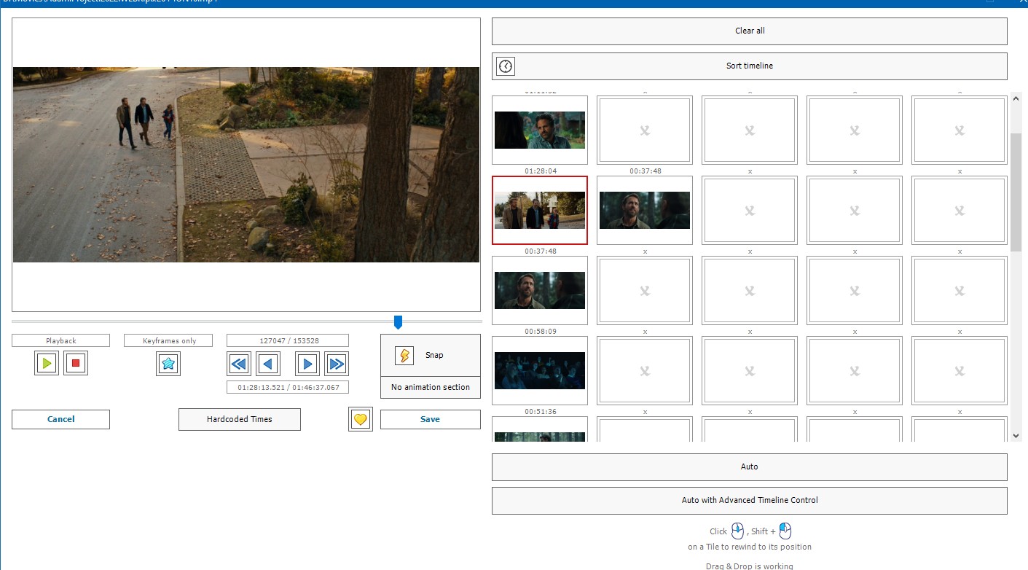This screenshot has width=1028, height=570.
Task: Click the Keyframes only label
Action: (169, 340)
